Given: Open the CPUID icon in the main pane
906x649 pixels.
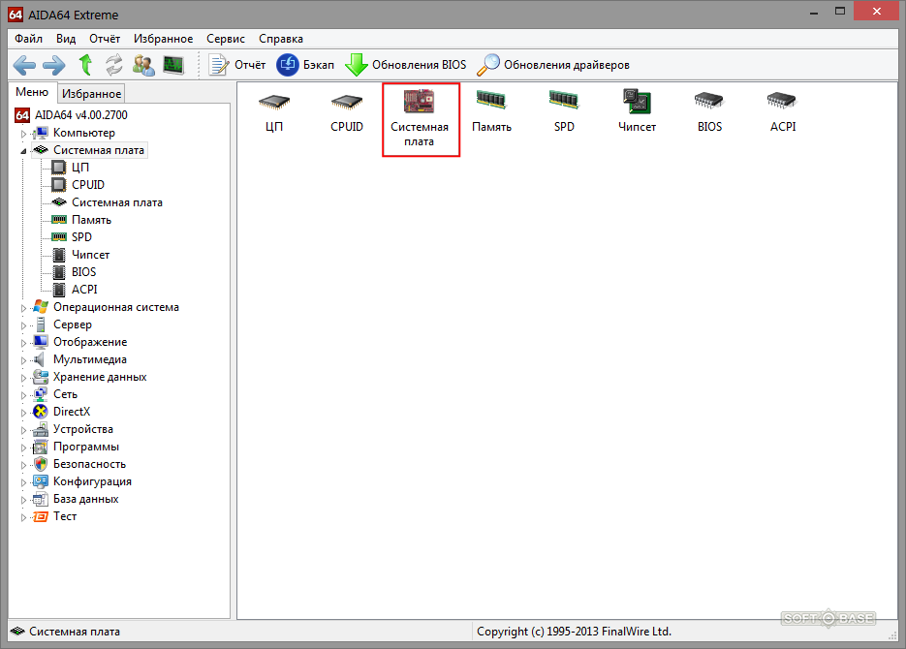Looking at the screenshot, I should pyautogui.click(x=347, y=112).
